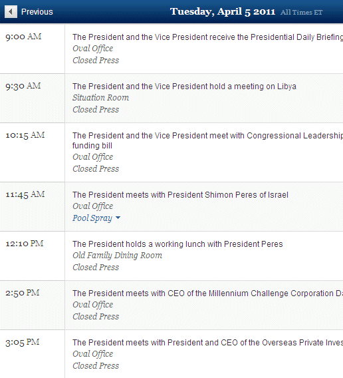Open the Congressional Leadership meeting event
This screenshot has width=343, height=378.
(x=207, y=136)
